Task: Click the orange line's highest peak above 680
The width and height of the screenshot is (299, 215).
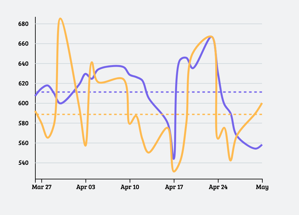Action: pos(60,18)
